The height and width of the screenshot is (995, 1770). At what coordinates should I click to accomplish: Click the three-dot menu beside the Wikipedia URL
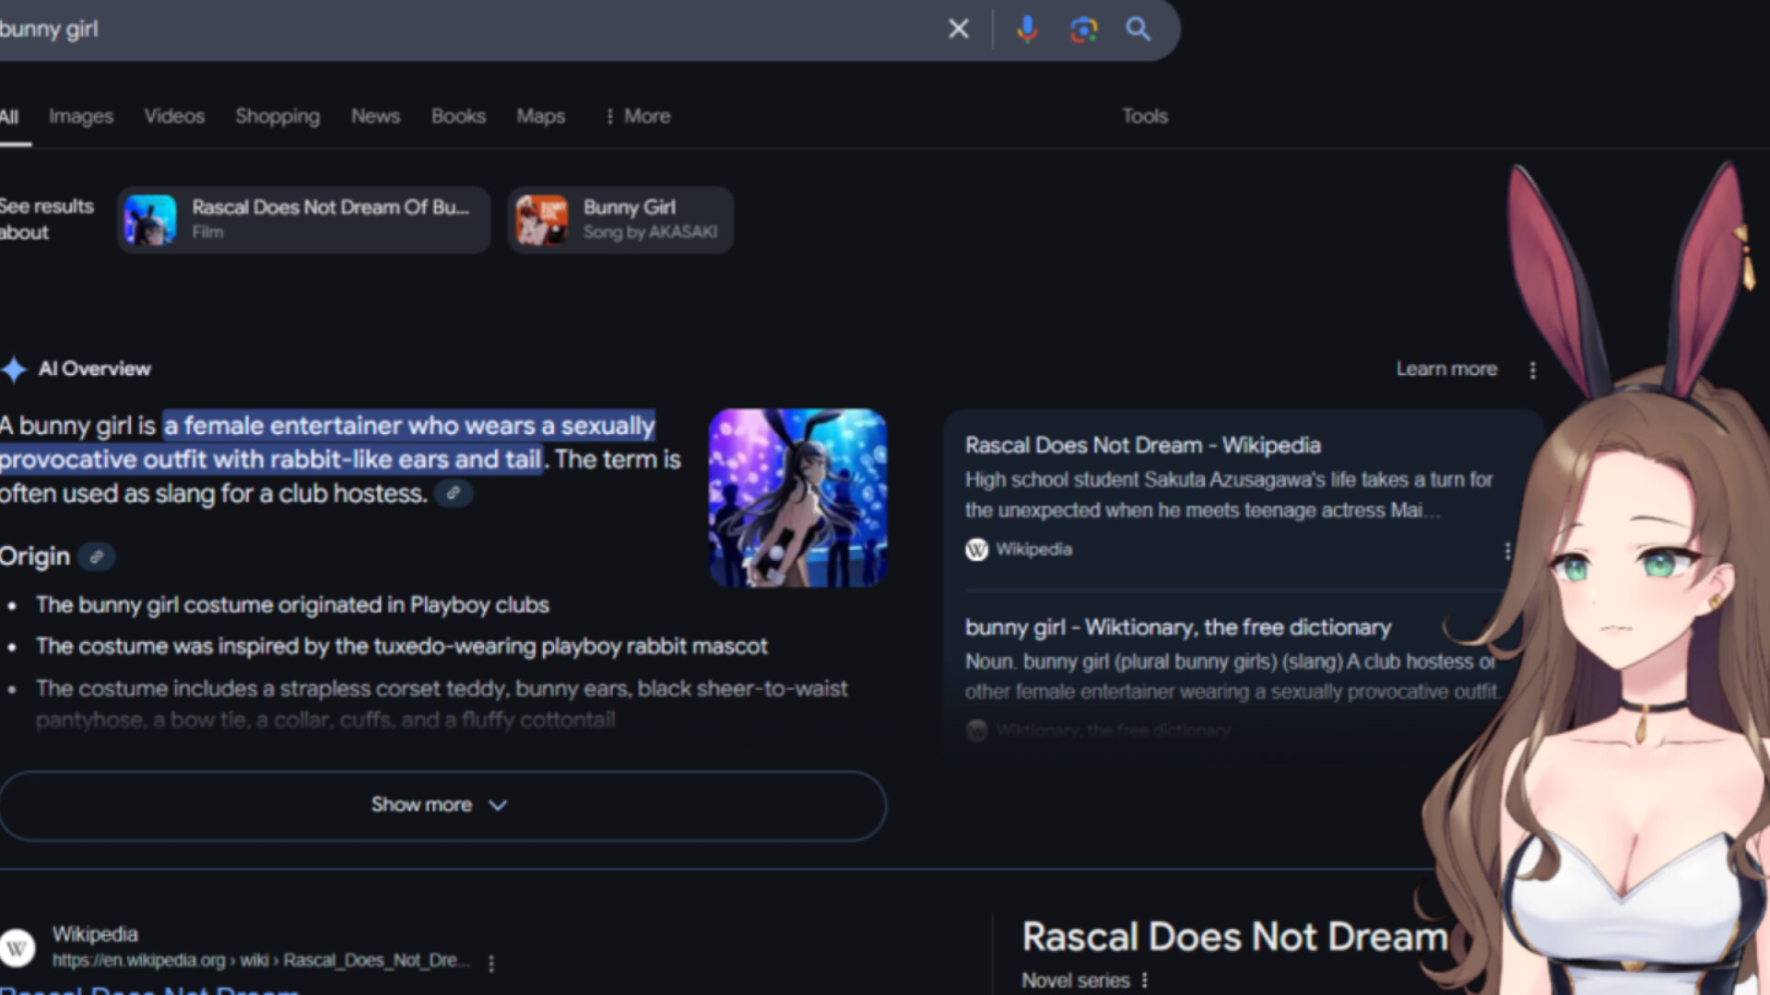[x=491, y=964]
